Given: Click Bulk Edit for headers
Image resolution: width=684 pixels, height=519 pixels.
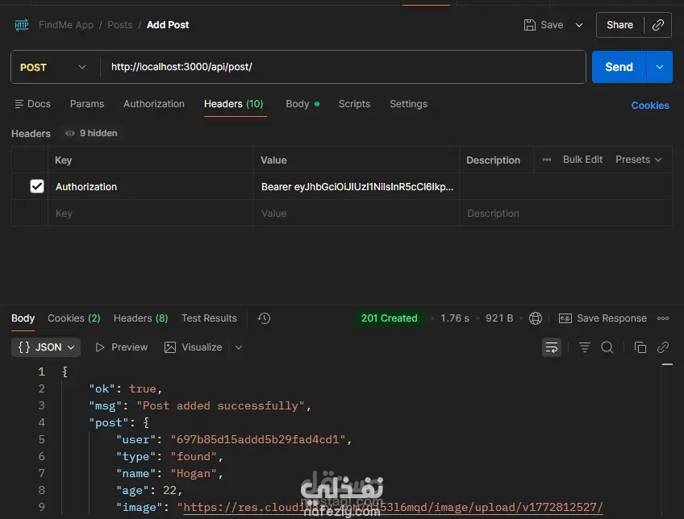Looking at the screenshot, I should (x=582, y=160).
